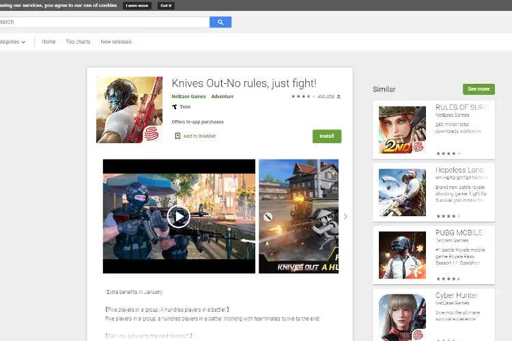The width and height of the screenshot is (512, 341).
Task: Open the Rules of Survival title
Action: (461, 107)
